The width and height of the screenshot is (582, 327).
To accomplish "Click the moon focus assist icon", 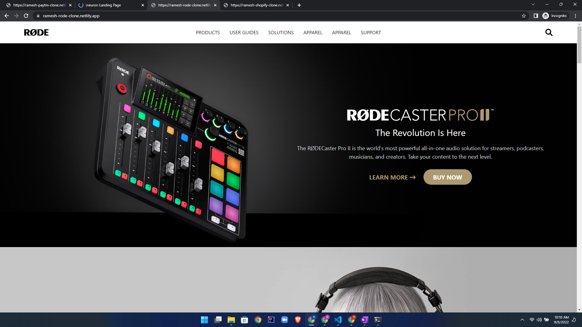I will [574, 320].
